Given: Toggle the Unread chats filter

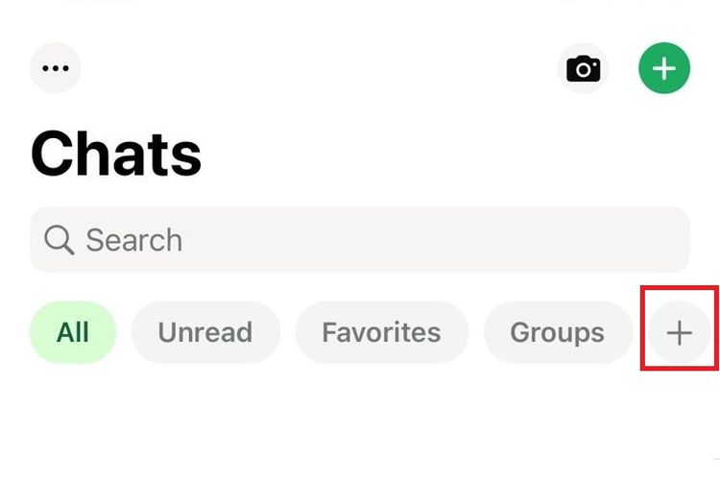Looking at the screenshot, I should tap(205, 333).
